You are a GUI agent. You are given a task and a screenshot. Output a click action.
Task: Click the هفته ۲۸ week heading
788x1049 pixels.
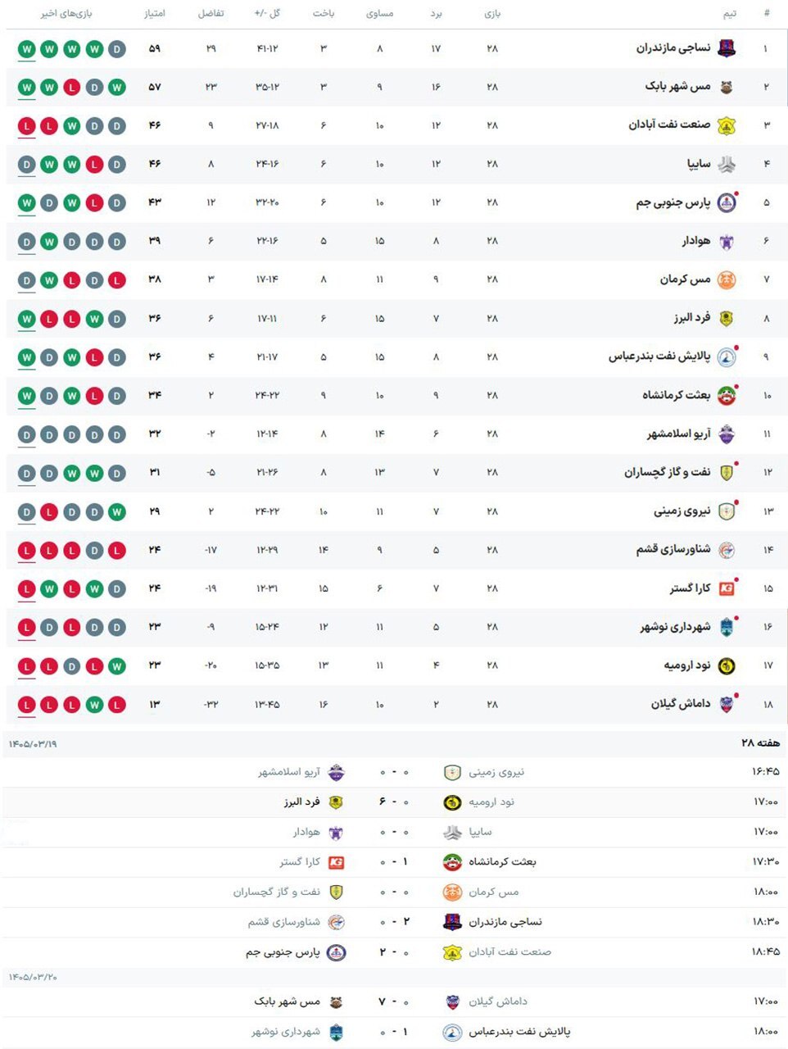760,742
